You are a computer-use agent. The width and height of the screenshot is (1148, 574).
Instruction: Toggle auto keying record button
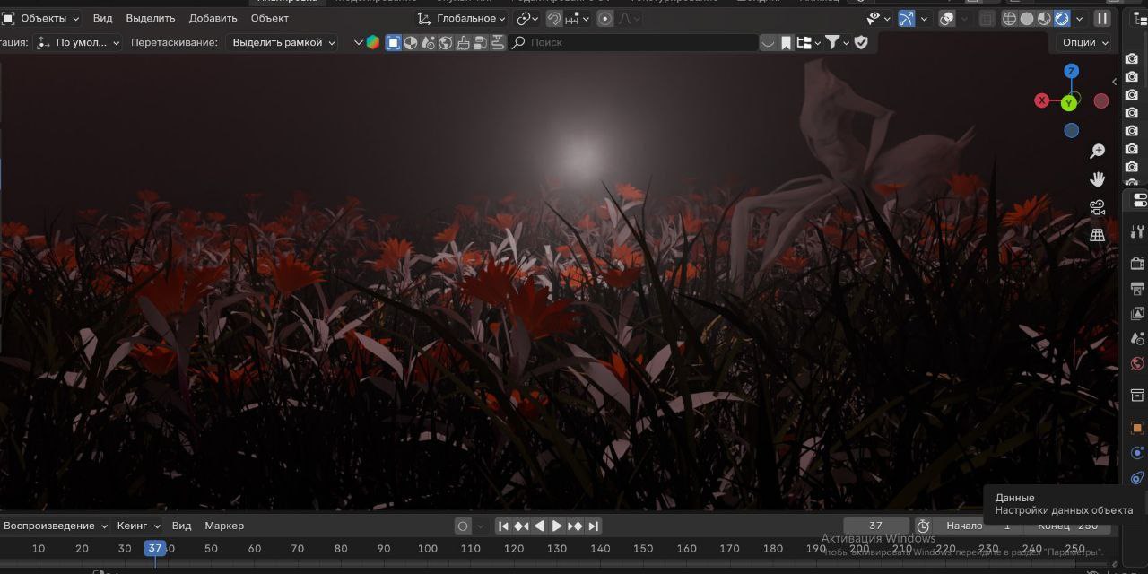(x=463, y=526)
